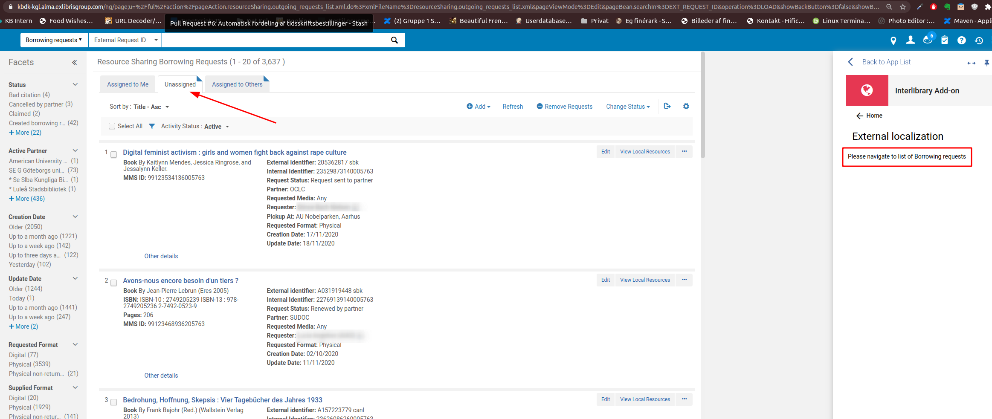Check the Select All checkbox
This screenshot has width=992, height=419.
coord(112,126)
